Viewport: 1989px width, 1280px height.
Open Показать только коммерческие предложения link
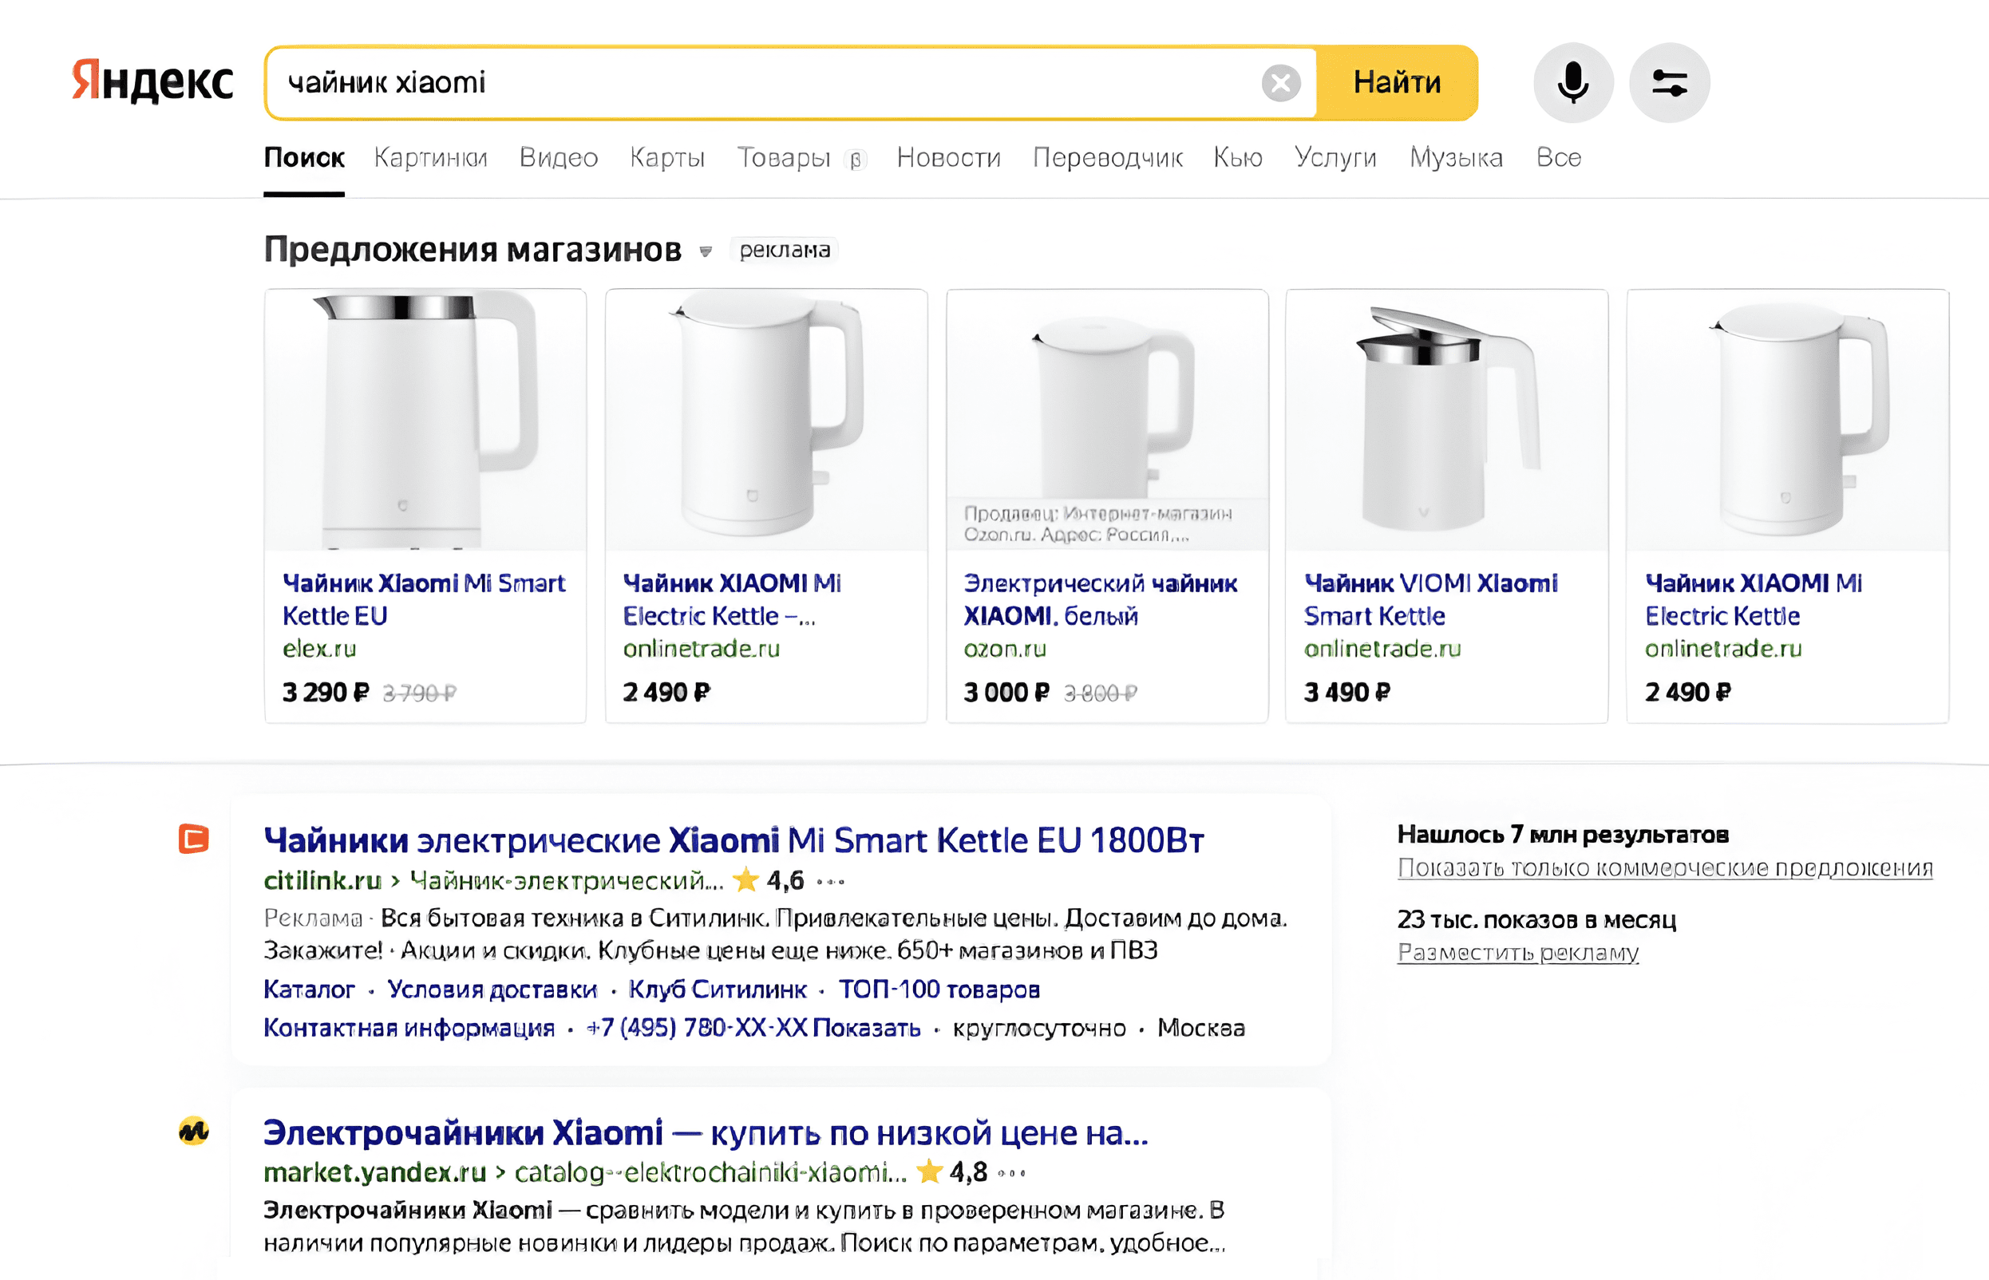tap(1665, 868)
